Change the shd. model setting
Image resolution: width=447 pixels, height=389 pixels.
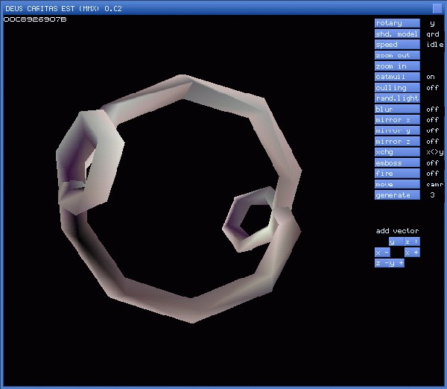click(397, 34)
